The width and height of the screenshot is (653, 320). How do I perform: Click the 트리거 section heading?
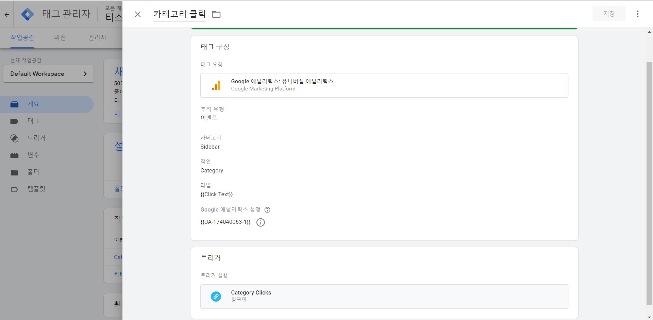[x=211, y=258]
